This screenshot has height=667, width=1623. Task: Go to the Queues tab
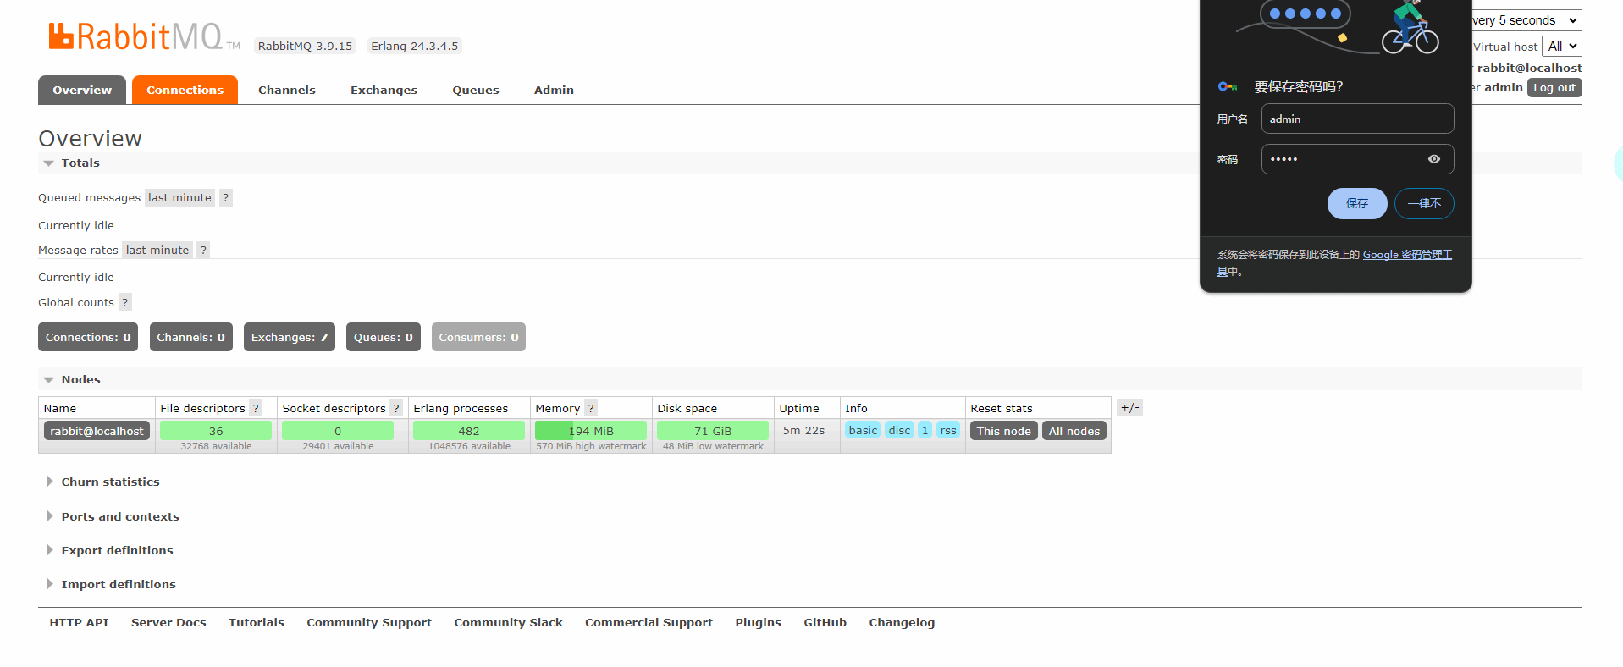[476, 90]
